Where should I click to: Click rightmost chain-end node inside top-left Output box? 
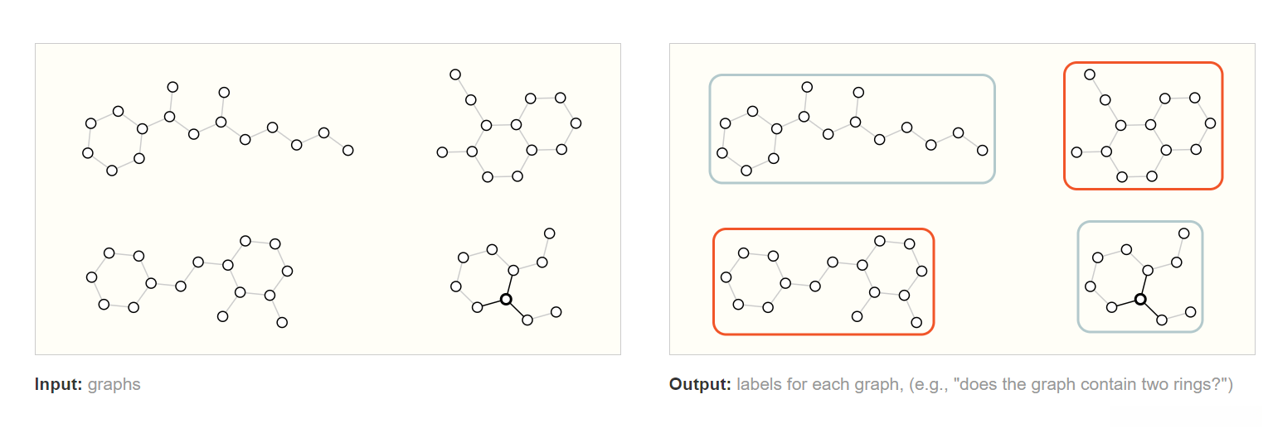[x=983, y=150]
